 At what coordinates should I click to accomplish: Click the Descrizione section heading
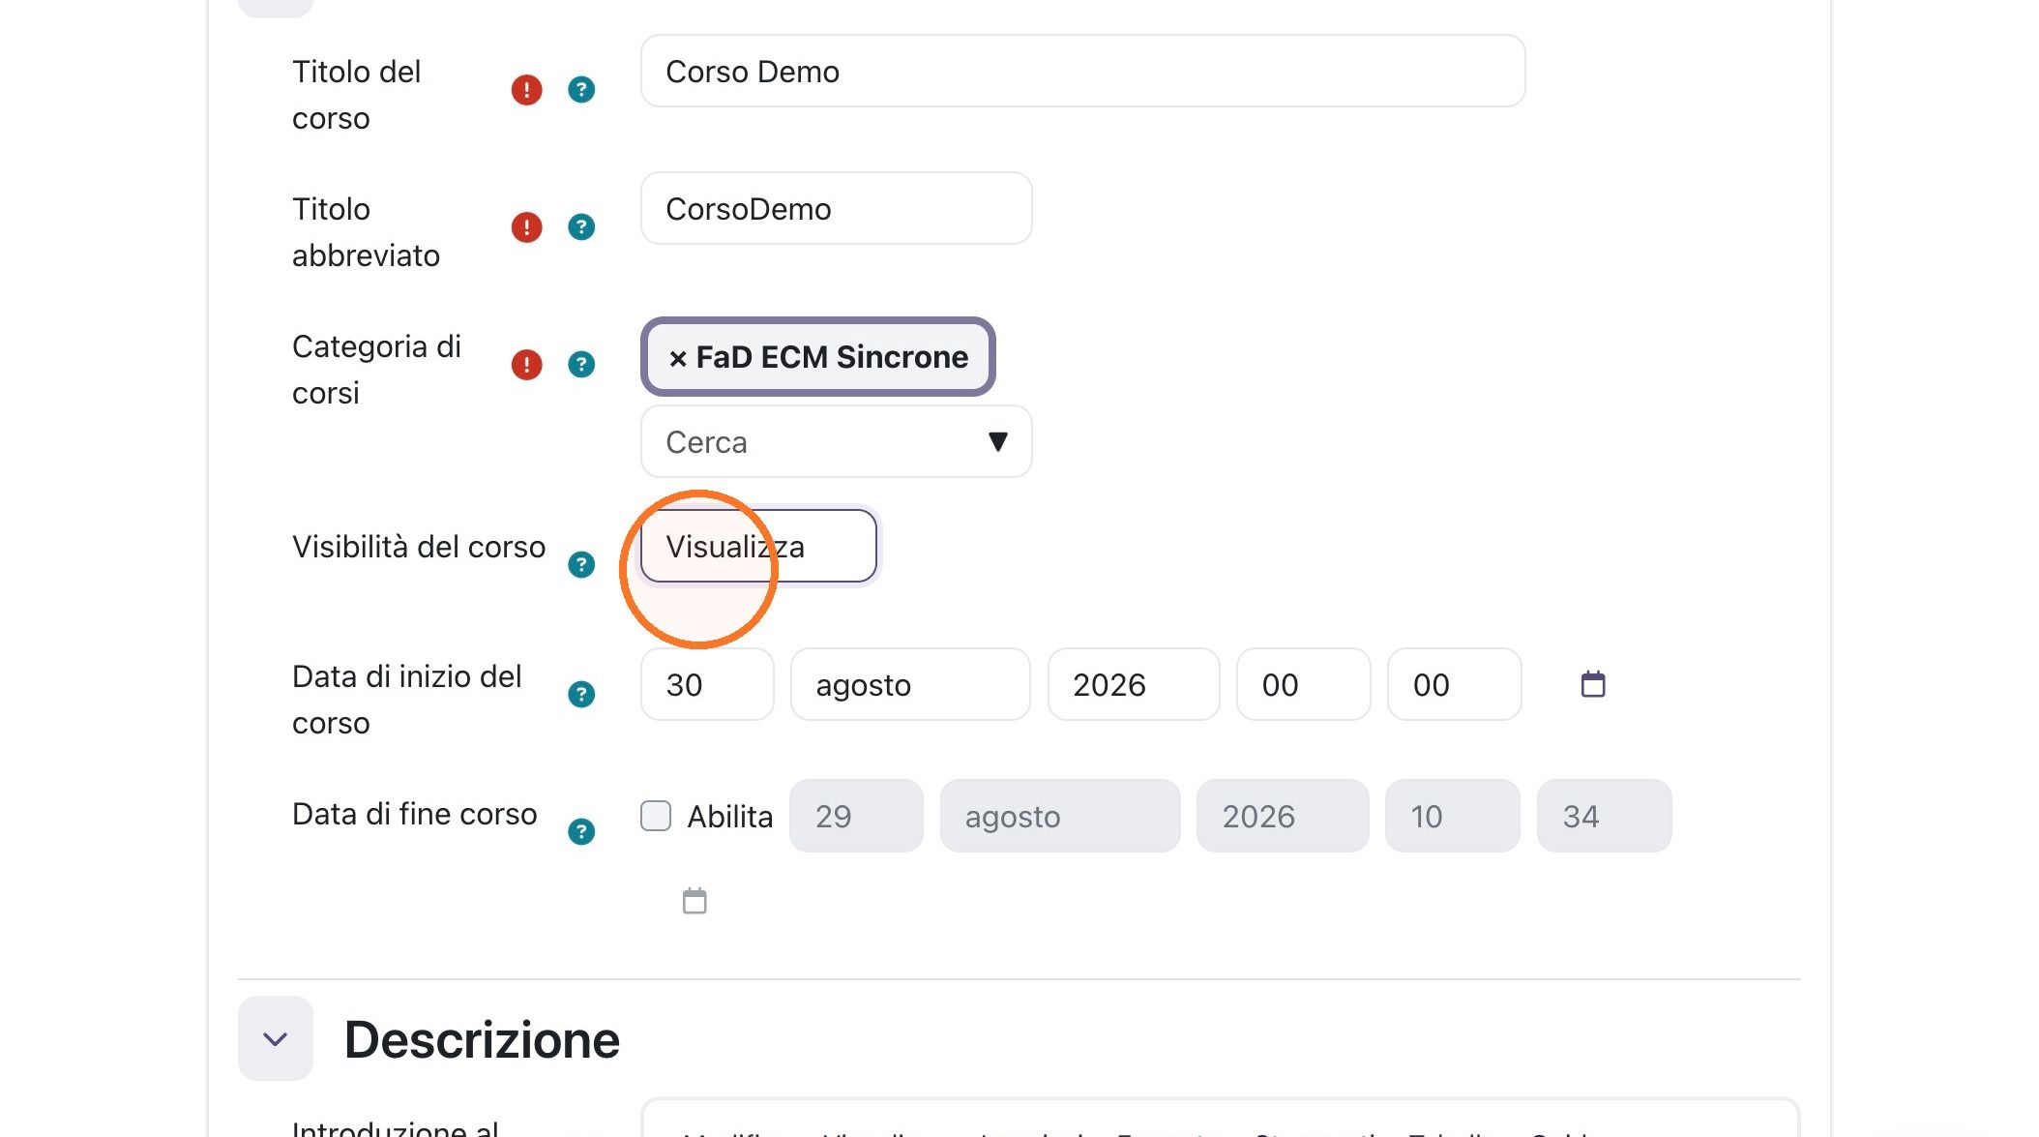pos(482,1040)
